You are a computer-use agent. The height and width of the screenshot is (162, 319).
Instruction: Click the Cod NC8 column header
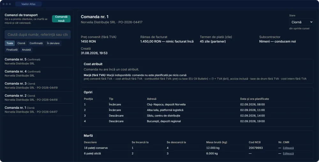coord(255,142)
